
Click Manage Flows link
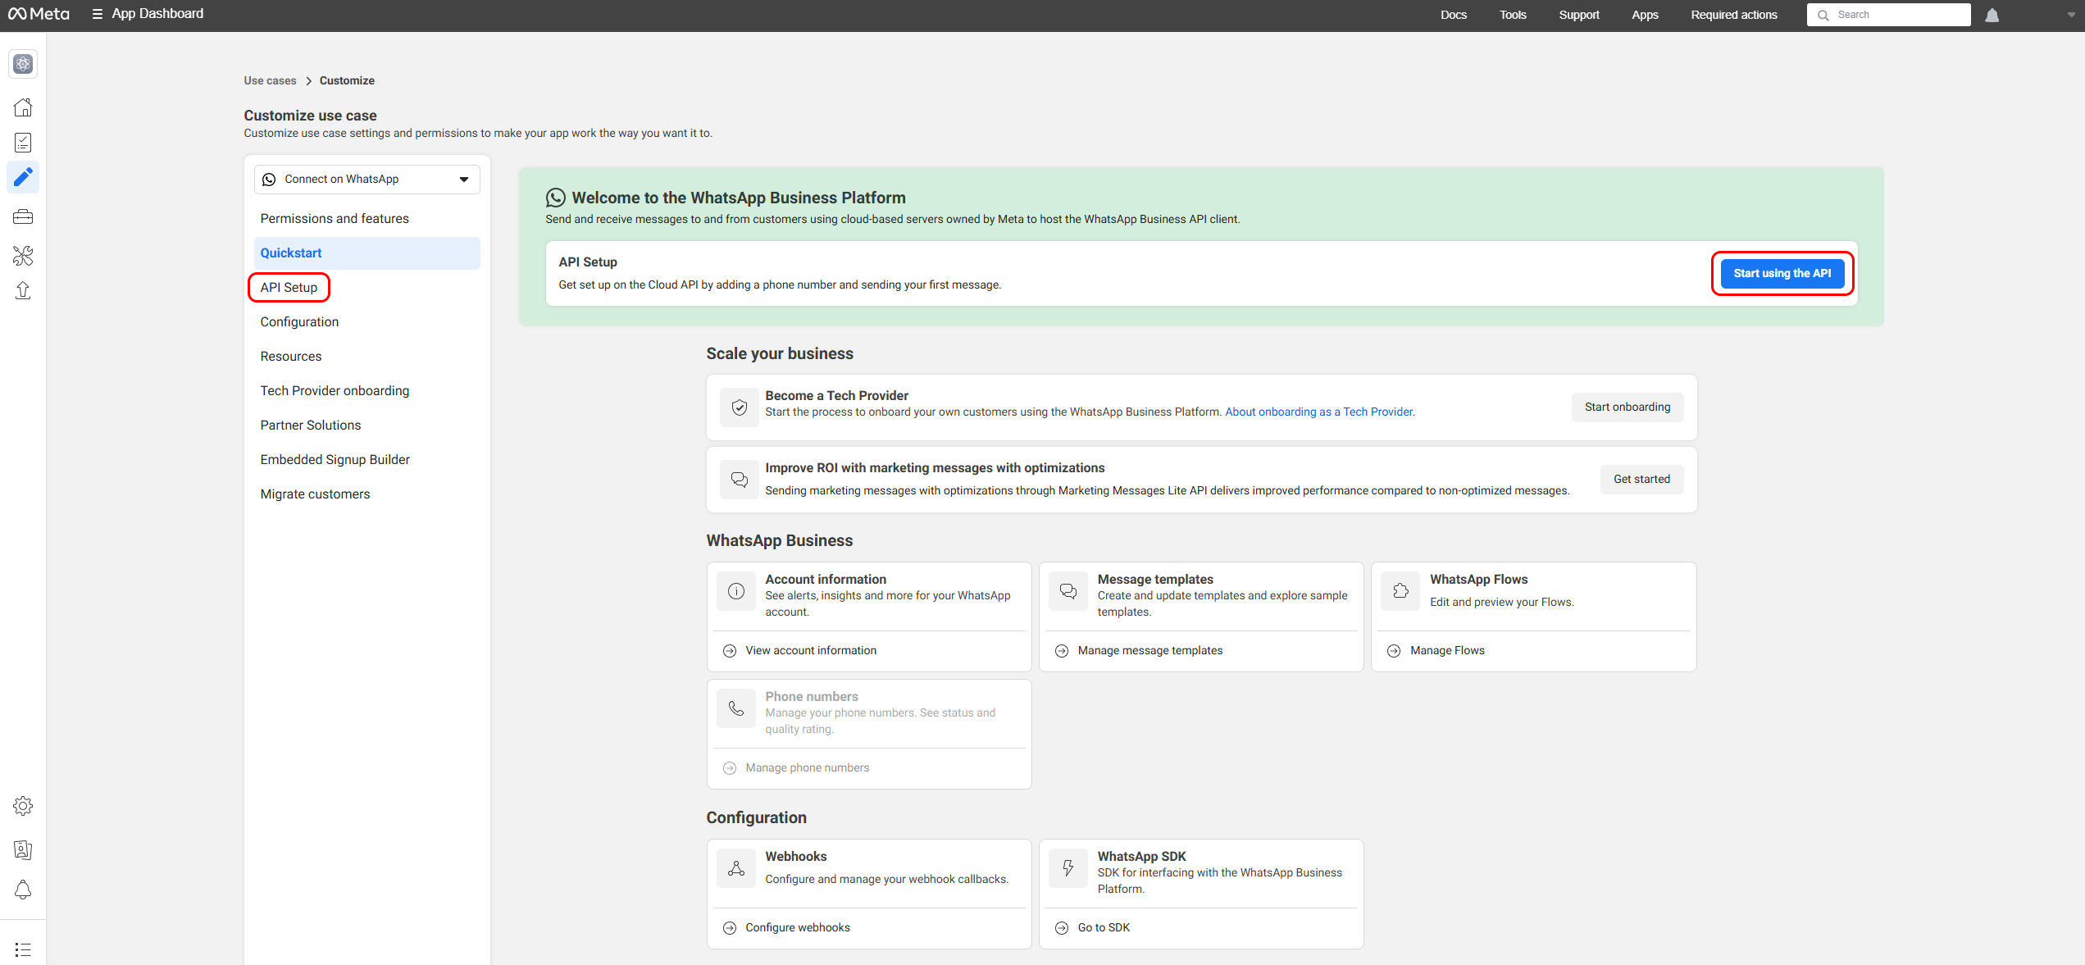click(x=1447, y=651)
